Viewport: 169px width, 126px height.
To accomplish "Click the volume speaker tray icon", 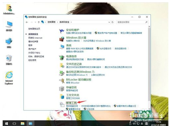I will coord(134,124).
